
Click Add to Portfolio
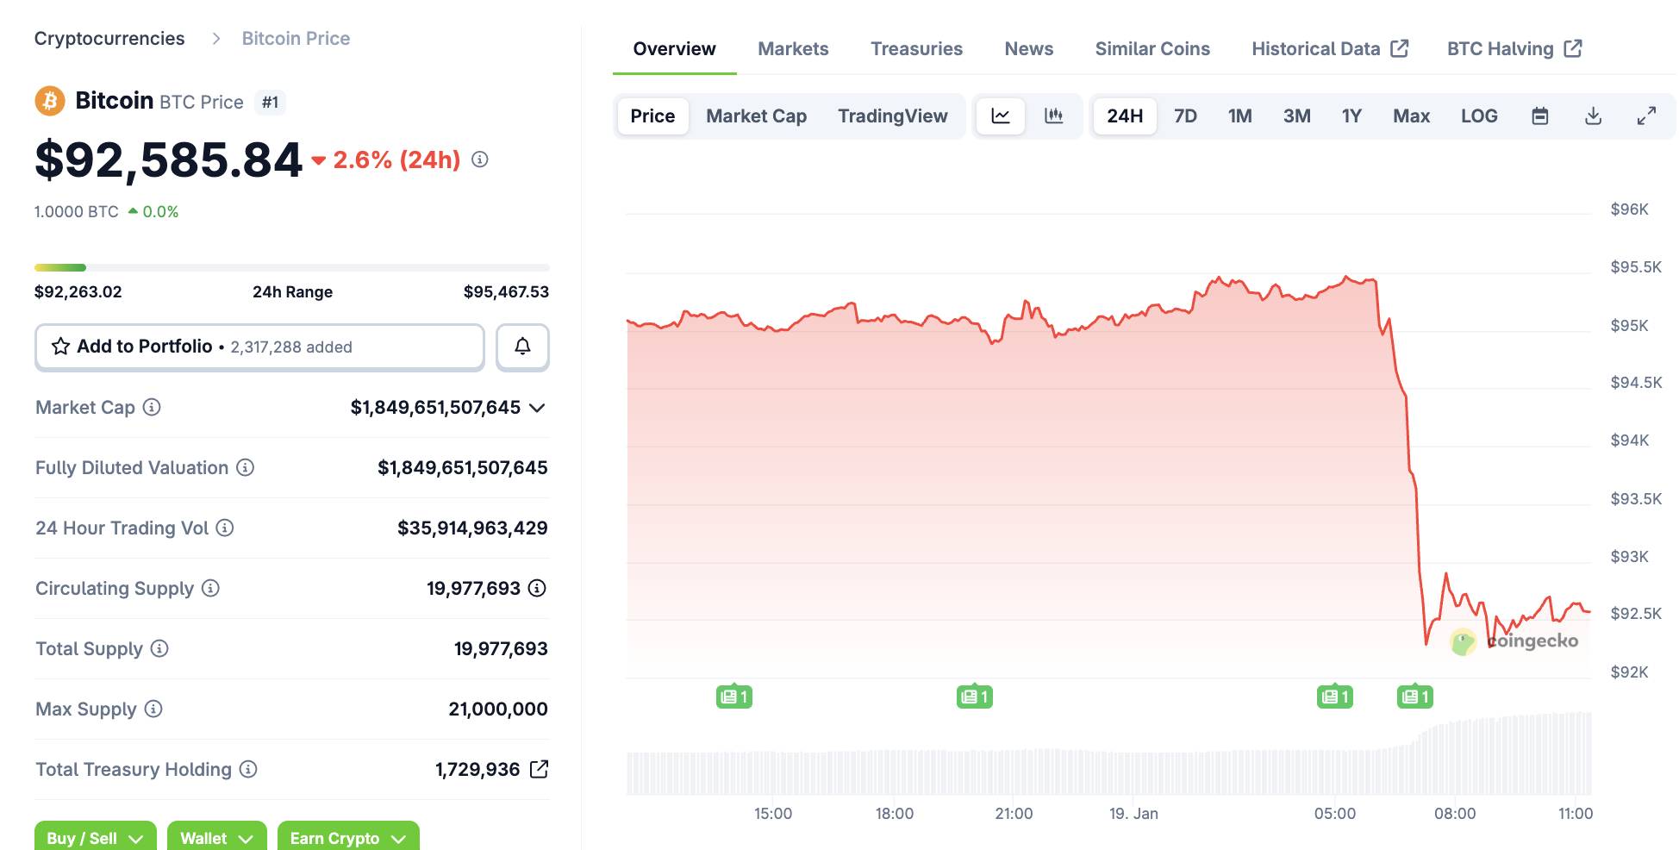click(143, 347)
